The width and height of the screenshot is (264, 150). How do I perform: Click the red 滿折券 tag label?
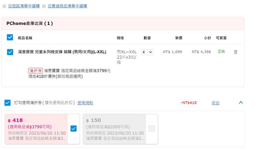point(35,70)
